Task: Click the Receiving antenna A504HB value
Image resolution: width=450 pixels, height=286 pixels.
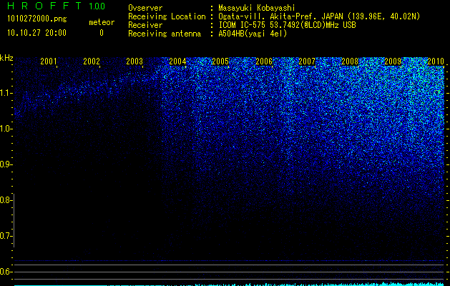Action: pyautogui.click(x=253, y=34)
